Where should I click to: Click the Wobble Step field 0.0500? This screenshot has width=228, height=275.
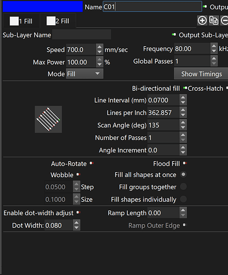pos(58,187)
